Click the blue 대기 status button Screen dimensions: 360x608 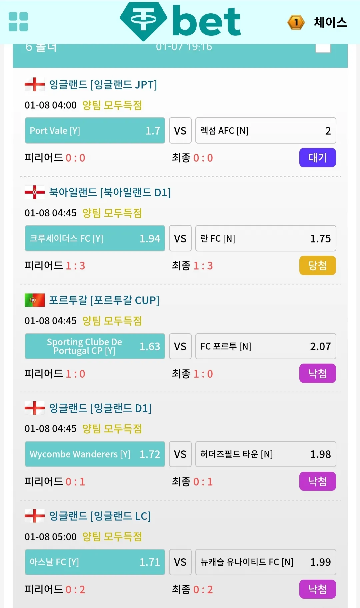[x=317, y=158]
